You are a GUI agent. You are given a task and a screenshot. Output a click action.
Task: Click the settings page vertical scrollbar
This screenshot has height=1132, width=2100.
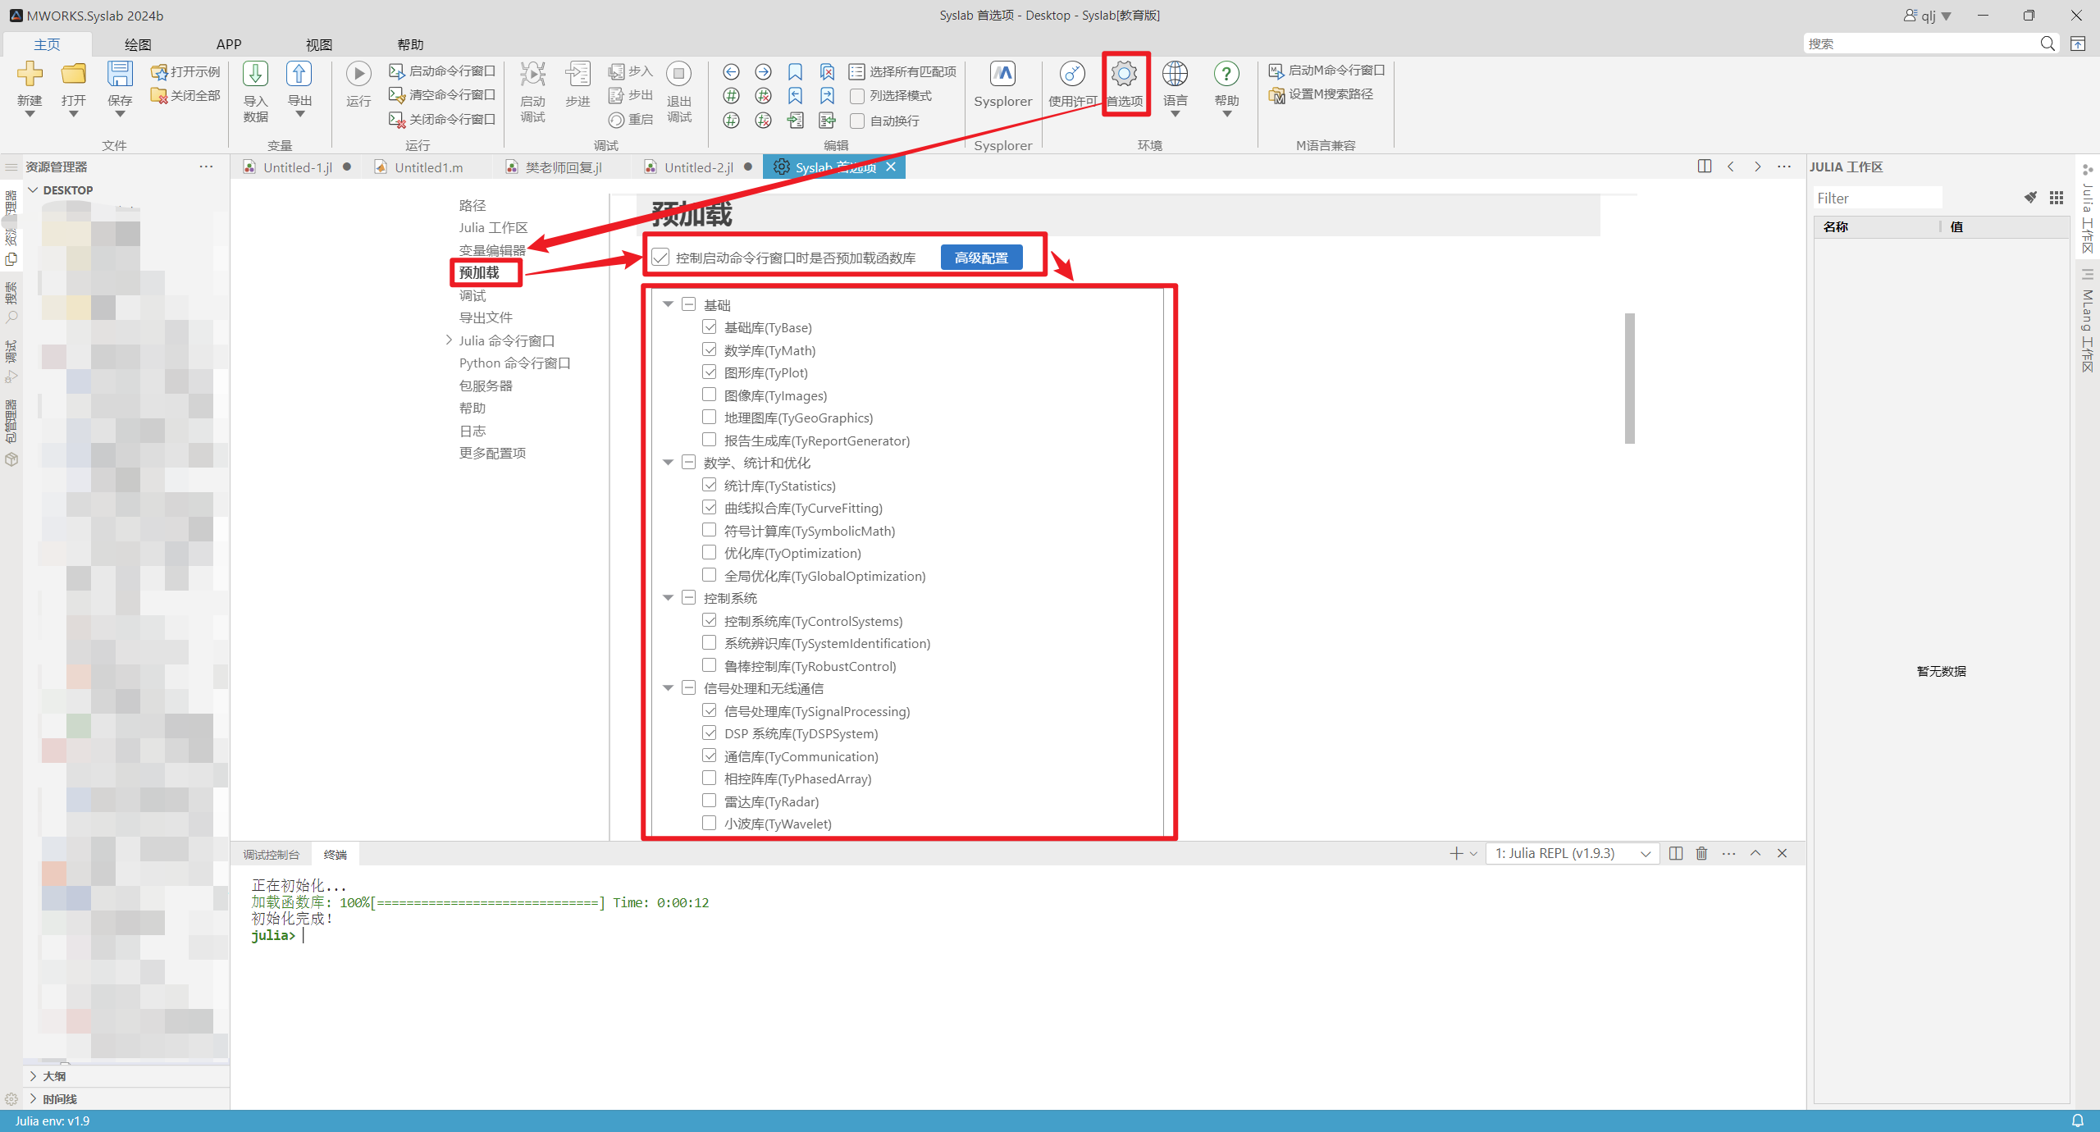(1629, 378)
